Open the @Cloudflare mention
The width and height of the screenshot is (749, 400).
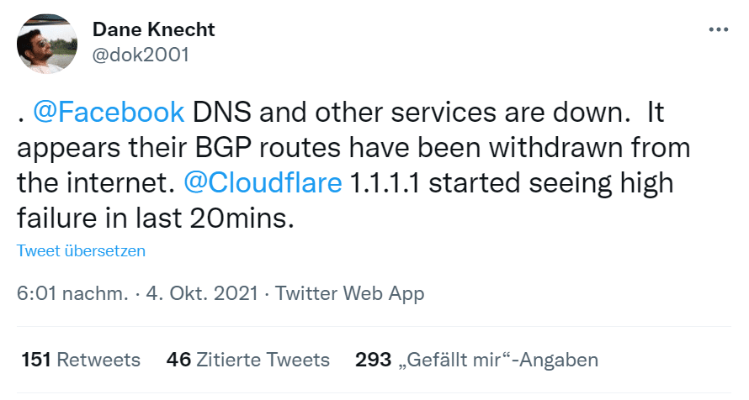[x=263, y=183]
